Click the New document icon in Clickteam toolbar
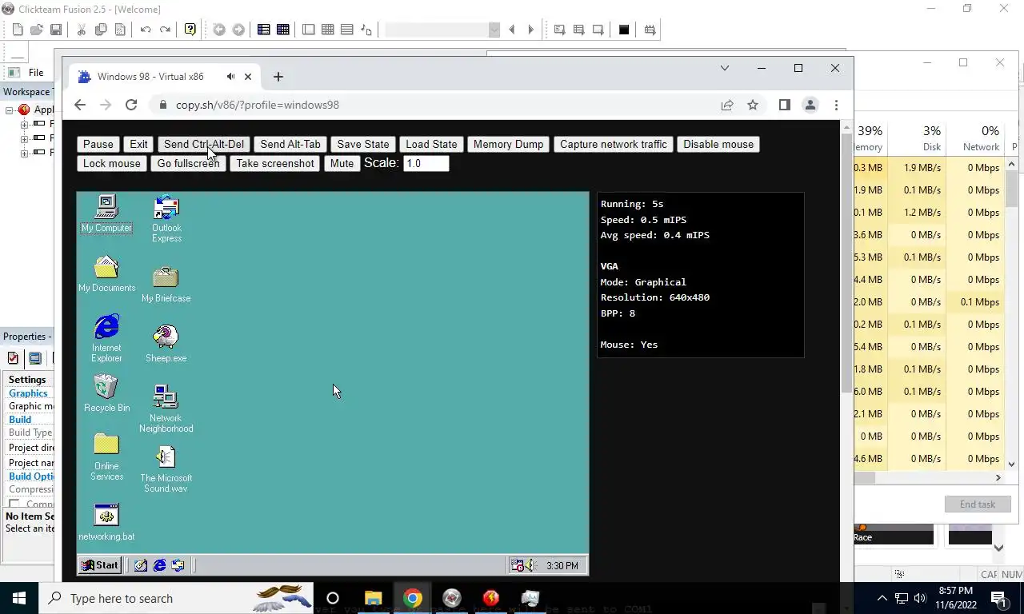This screenshot has height=614, width=1024. [18, 30]
